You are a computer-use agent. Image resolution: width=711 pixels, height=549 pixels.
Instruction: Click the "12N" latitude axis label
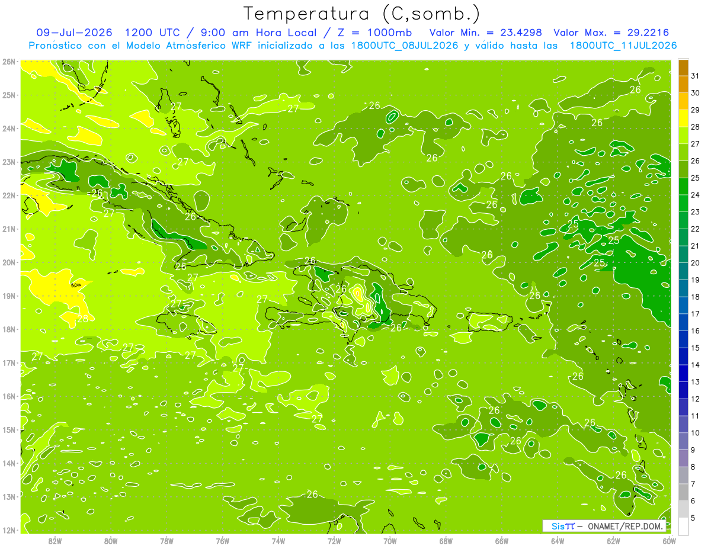click(8, 530)
